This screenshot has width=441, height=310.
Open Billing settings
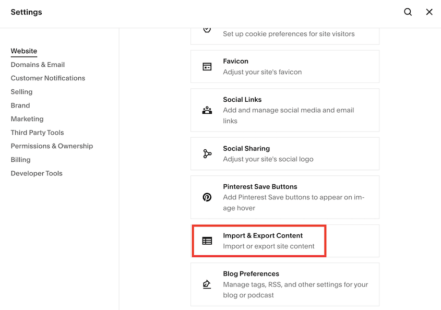click(x=20, y=159)
